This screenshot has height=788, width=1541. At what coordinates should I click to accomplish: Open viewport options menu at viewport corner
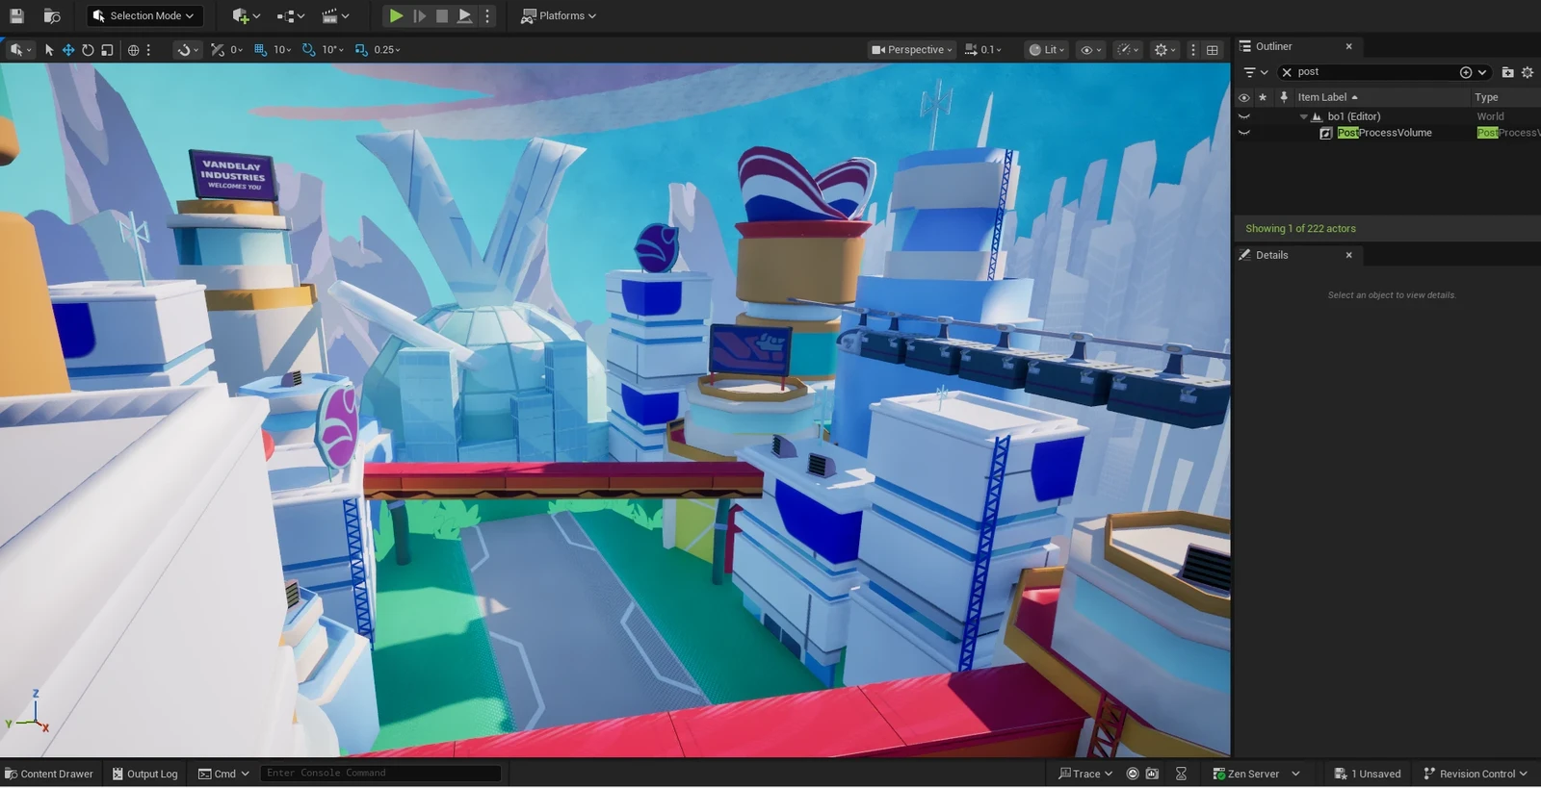tap(19, 49)
